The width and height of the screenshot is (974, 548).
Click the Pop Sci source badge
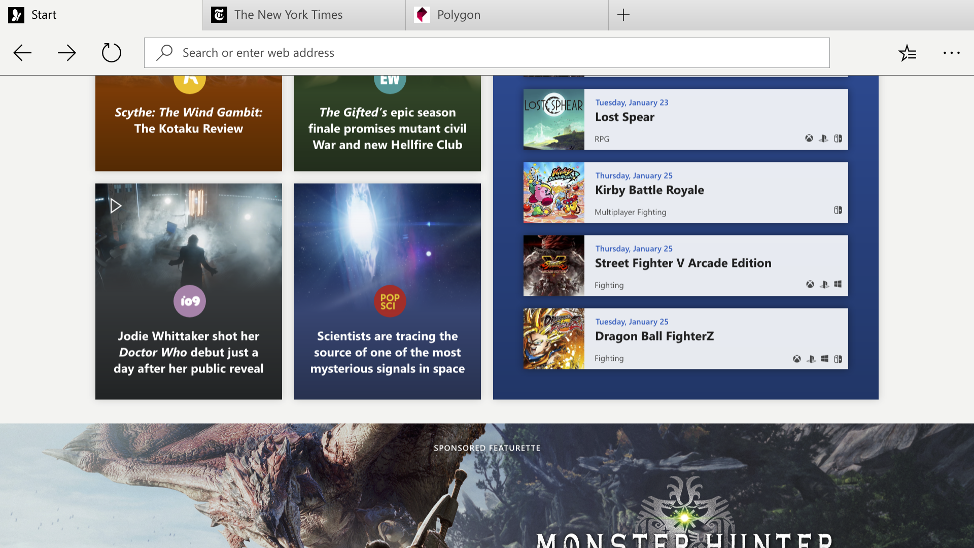(390, 301)
